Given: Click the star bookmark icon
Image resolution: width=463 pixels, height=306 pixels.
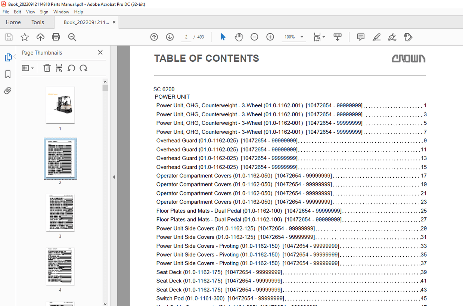Looking at the screenshot, I should tap(25, 37).
